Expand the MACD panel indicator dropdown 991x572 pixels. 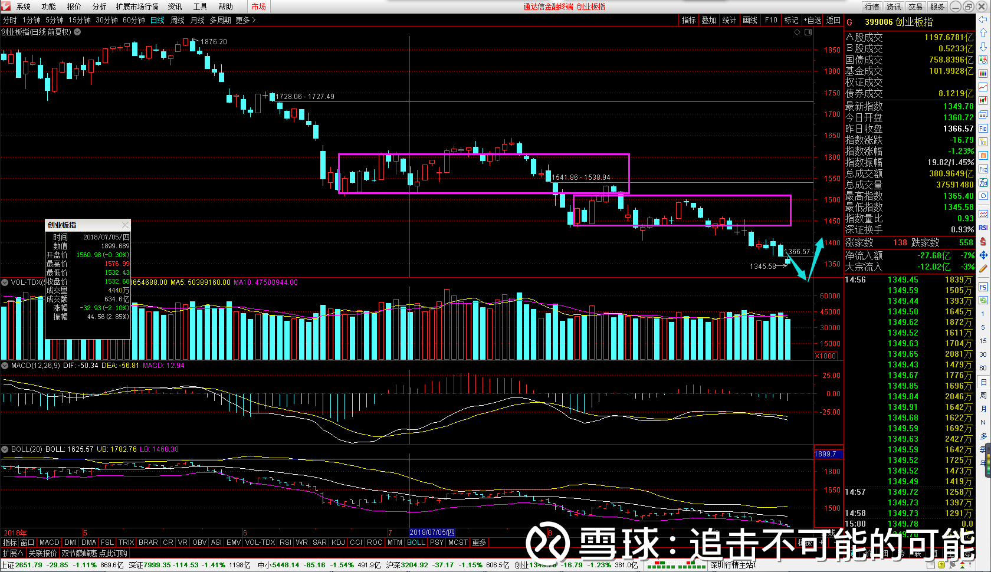tap(5, 366)
